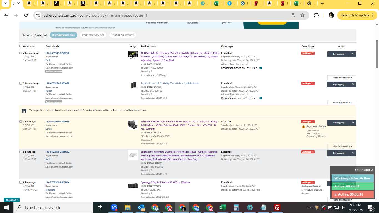Click the cancellation request notice icon
379x213 pixels.
(24, 111)
